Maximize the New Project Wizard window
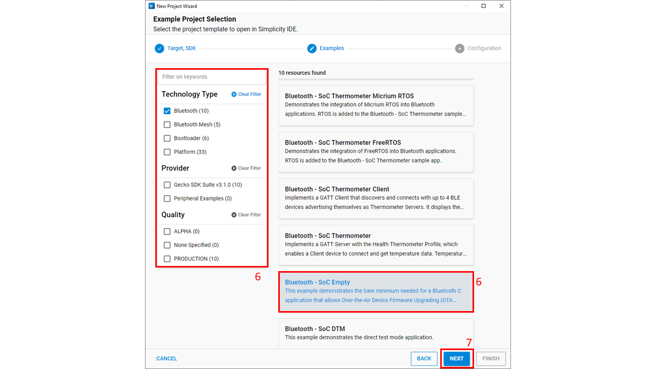The image size is (656, 369). [483, 6]
